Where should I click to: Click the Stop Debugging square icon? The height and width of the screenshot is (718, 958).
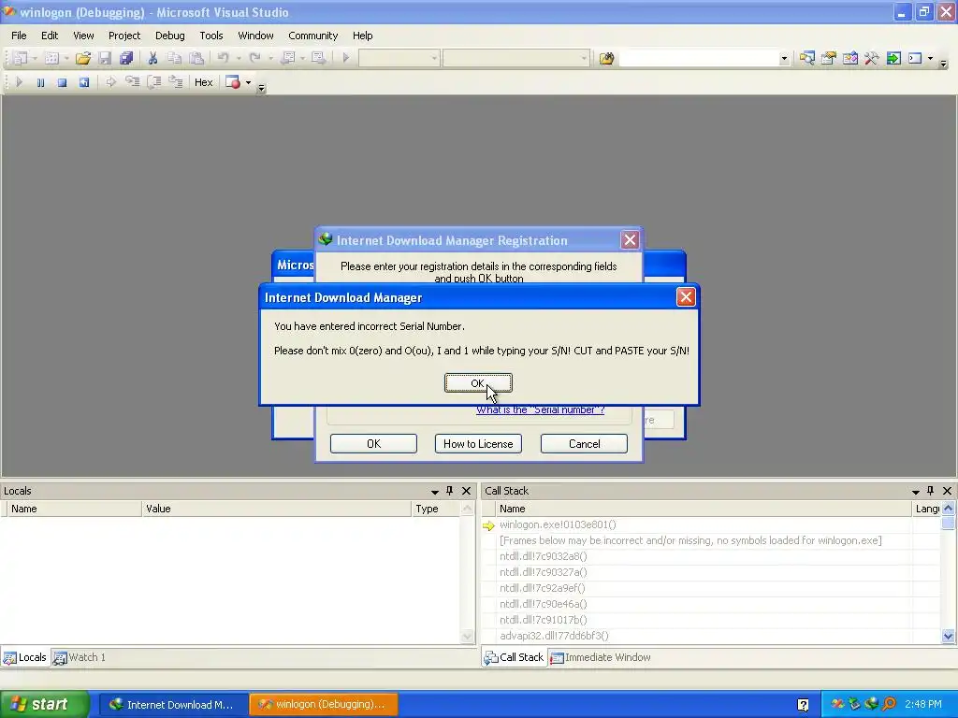point(62,82)
